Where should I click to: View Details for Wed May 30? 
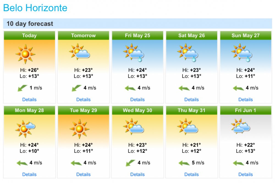137,174
